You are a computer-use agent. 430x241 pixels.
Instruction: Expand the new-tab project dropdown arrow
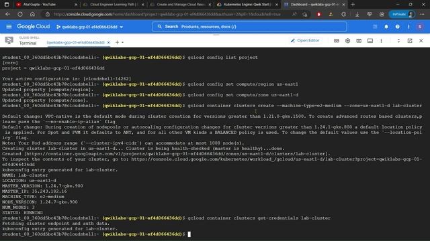122,42
